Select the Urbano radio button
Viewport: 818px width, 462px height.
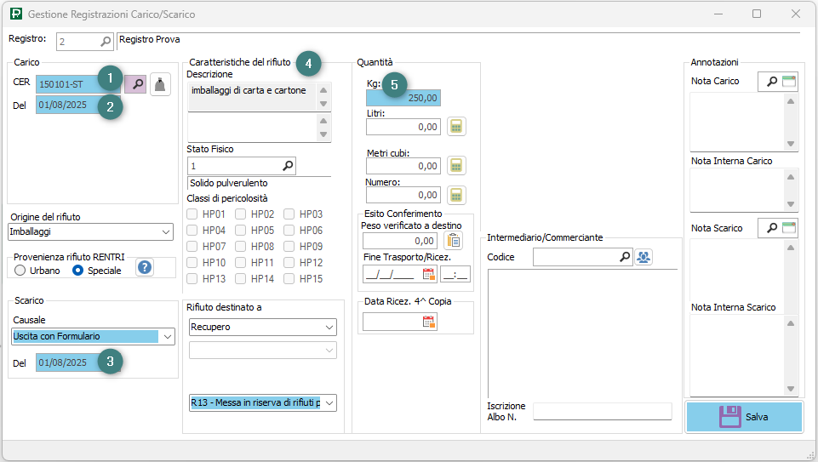coord(21,271)
